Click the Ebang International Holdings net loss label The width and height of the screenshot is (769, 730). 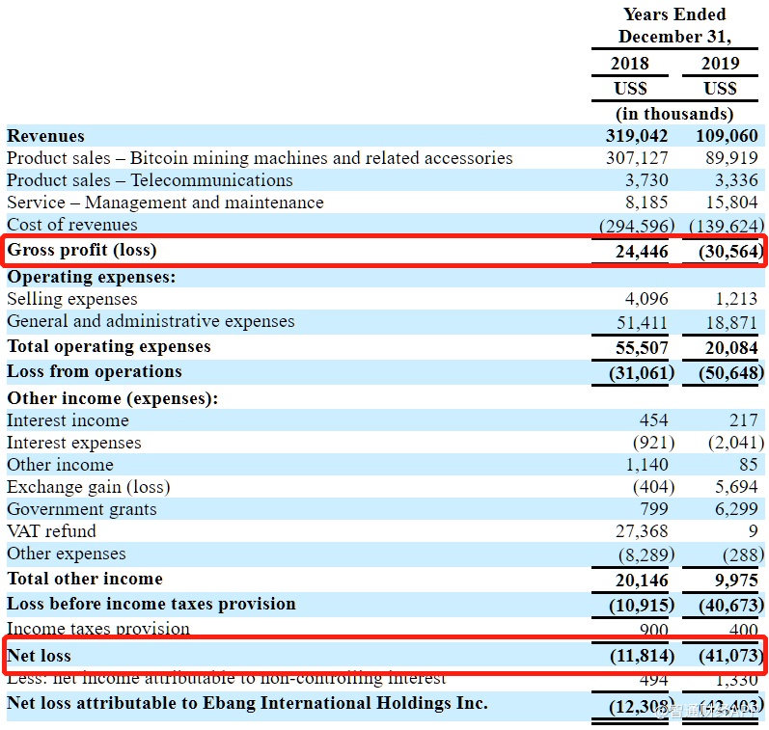[x=247, y=703]
